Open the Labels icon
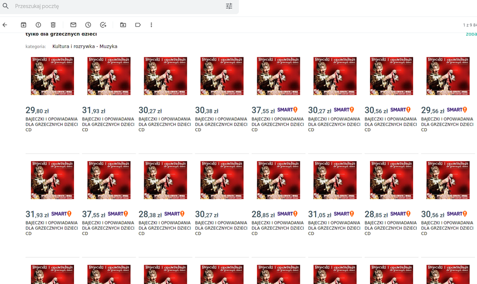This screenshot has width=477, height=284. pos(138,25)
